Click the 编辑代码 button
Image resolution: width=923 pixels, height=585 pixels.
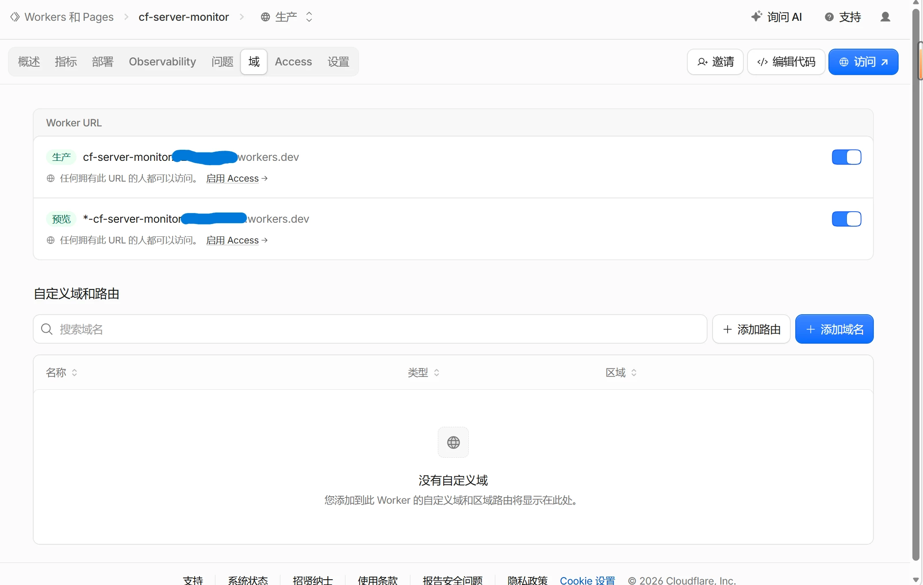(786, 62)
